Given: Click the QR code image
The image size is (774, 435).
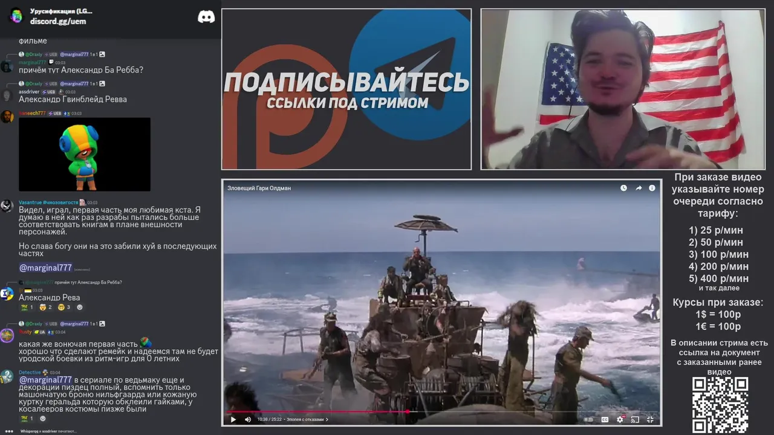Looking at the screenshot, I should point(720,405).
